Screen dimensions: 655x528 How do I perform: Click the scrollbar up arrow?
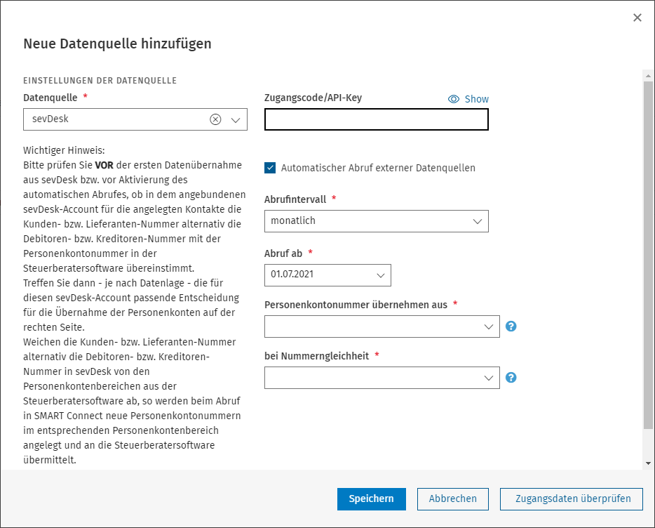(x=648, y=76)
